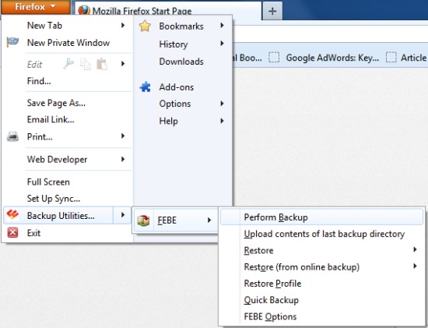Expand the History submenu arrow

[223, 44]
